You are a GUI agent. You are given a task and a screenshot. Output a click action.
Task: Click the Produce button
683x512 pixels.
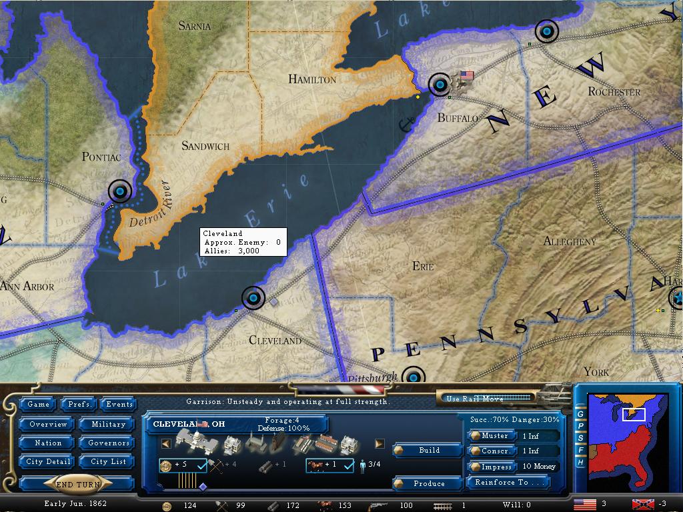[428, 483]
